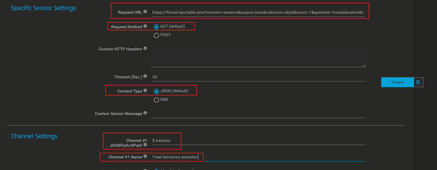
Task: Click the Custom Sensor Message info icon
Action: (145, 113)
